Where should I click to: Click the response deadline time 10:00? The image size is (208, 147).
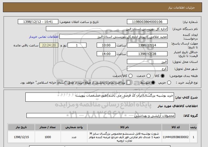pyautogui.click(x=106, y=45)
